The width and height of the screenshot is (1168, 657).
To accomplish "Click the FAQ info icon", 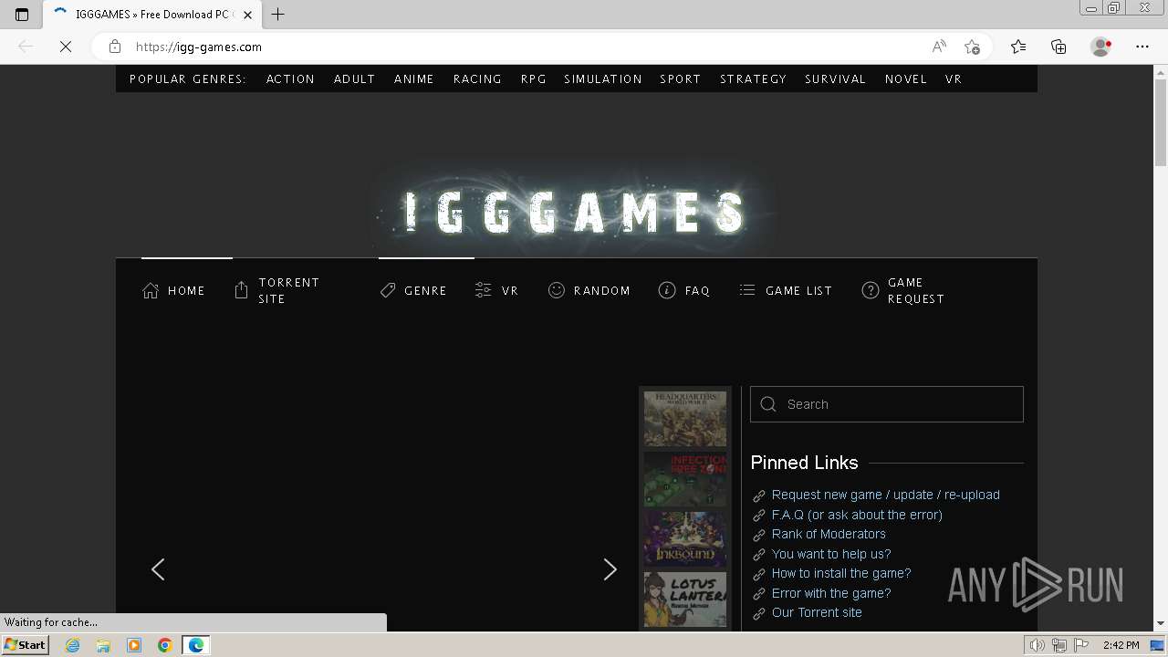I will tap(667, 290).
